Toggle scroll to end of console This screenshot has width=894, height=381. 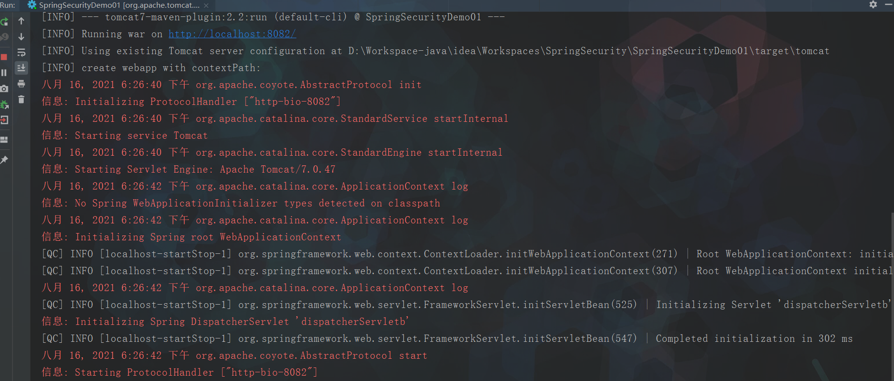coord(21,68)
